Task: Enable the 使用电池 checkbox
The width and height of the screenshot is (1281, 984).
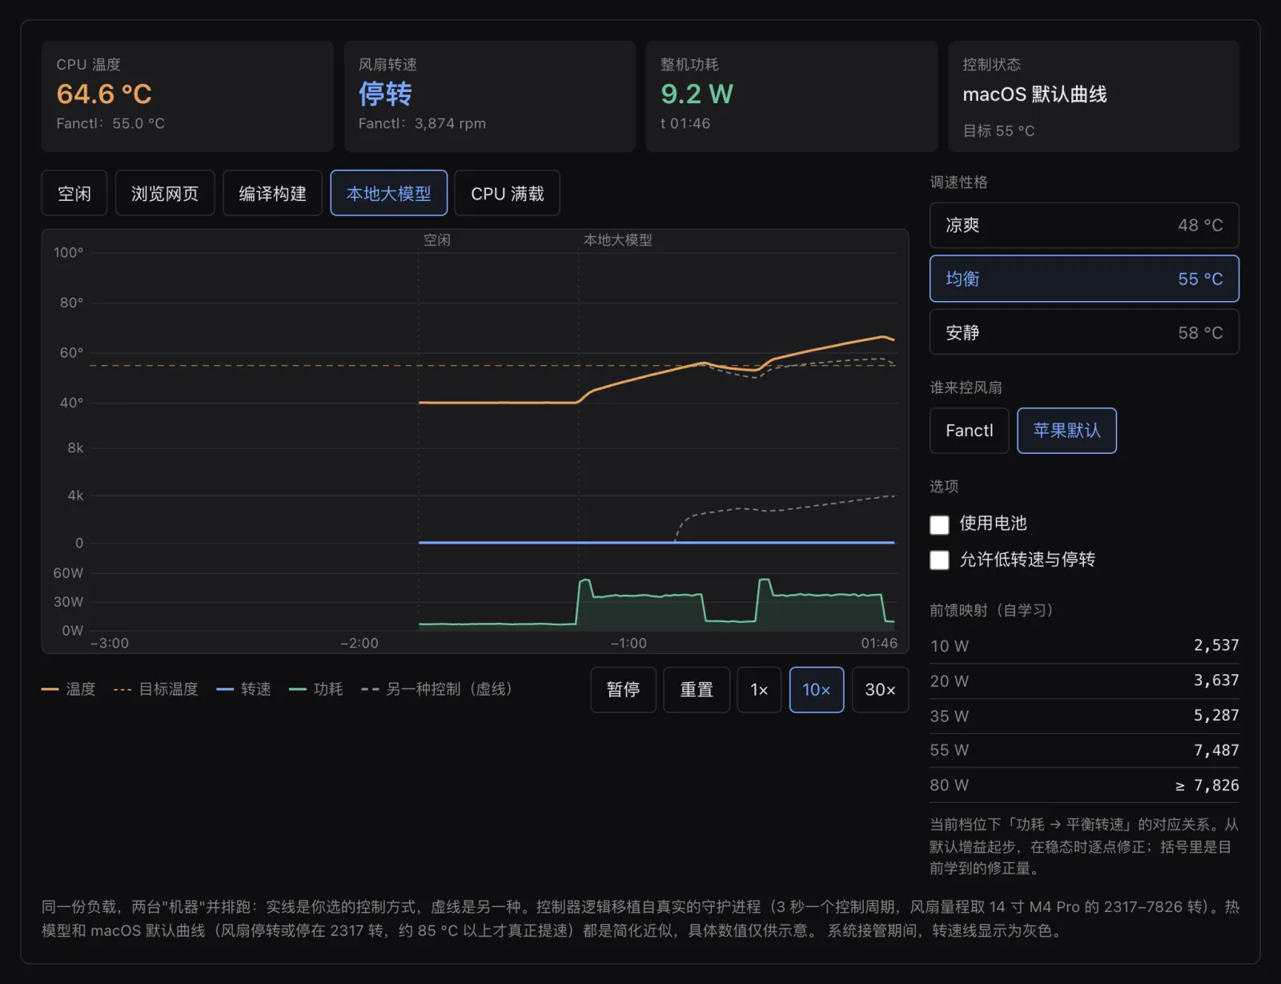Action: pos(939,524)
